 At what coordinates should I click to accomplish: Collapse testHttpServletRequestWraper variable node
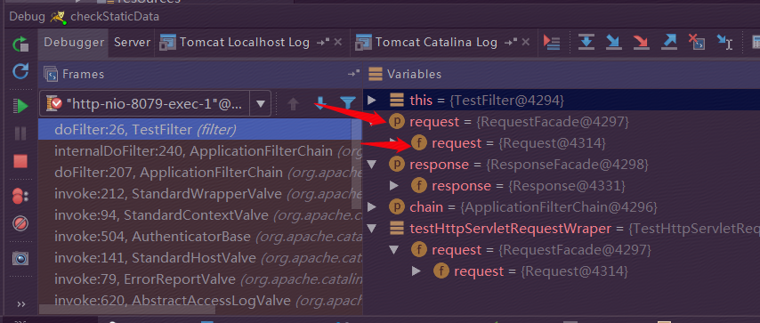coord(372,229)
